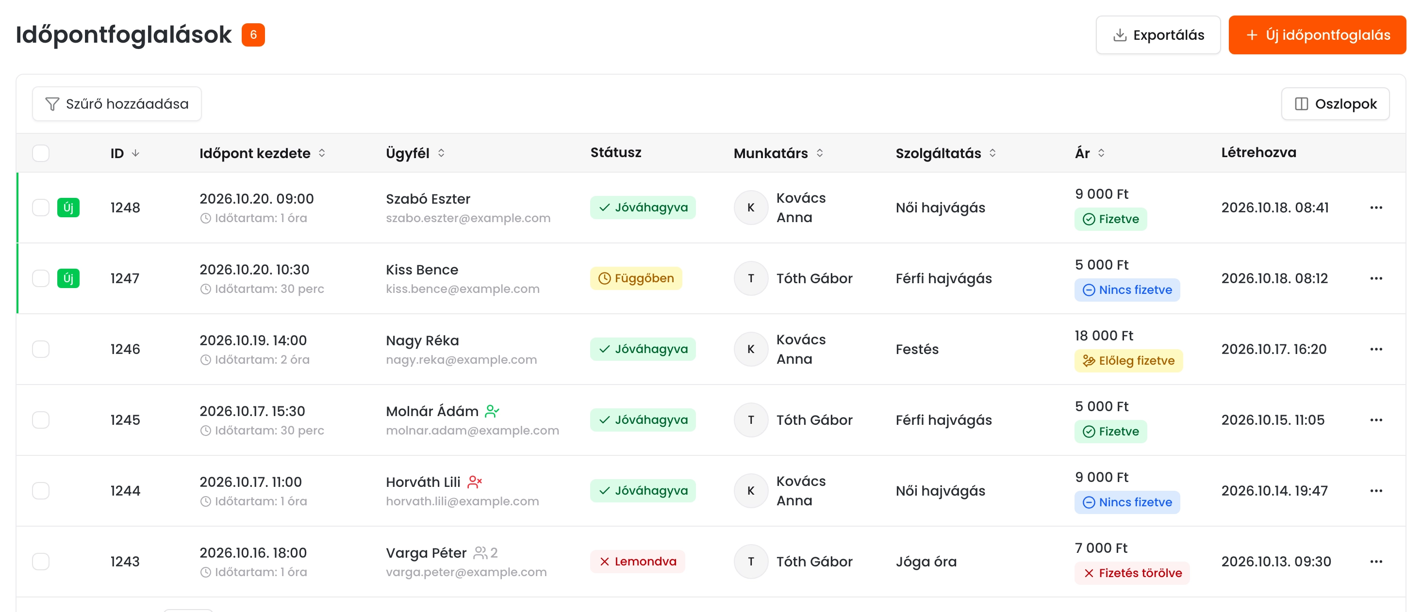Click Fizetés törölve payment badge

click(x=1132, y=573)
